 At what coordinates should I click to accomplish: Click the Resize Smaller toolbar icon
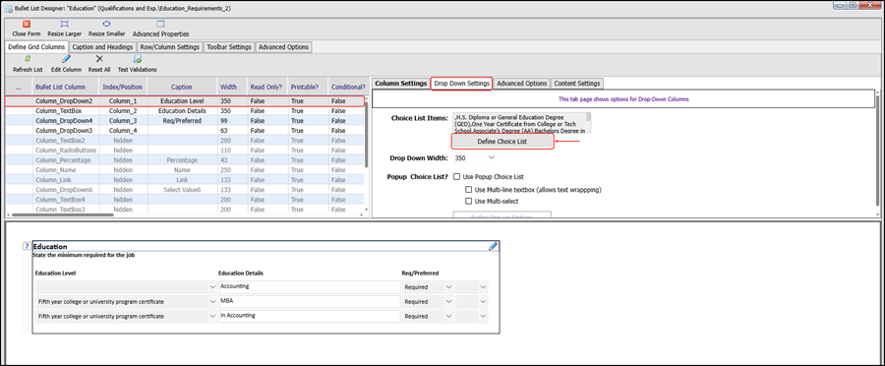tap(106, 25)
